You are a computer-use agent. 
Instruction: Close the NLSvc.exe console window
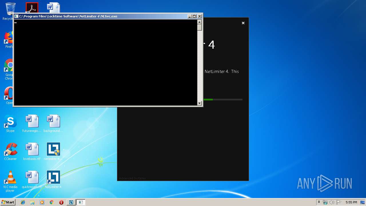point(200,16)
